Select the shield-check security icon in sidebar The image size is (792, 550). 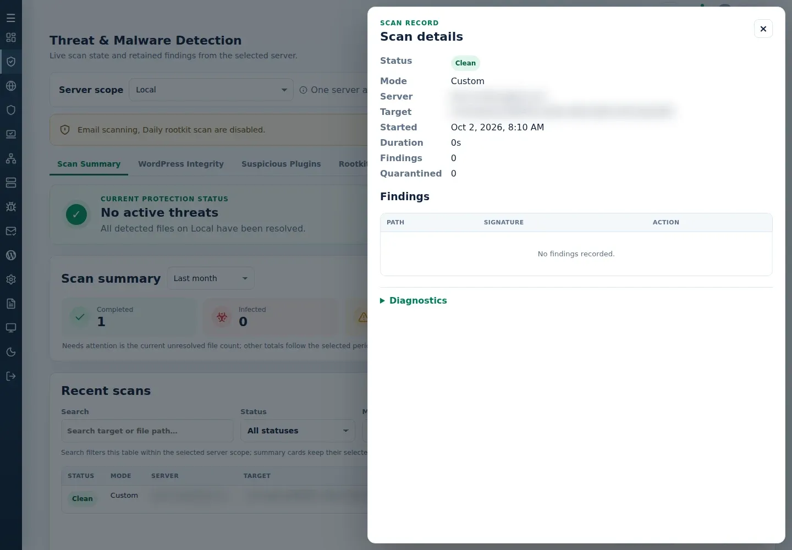pyautogui.click(x=11, y=62)
